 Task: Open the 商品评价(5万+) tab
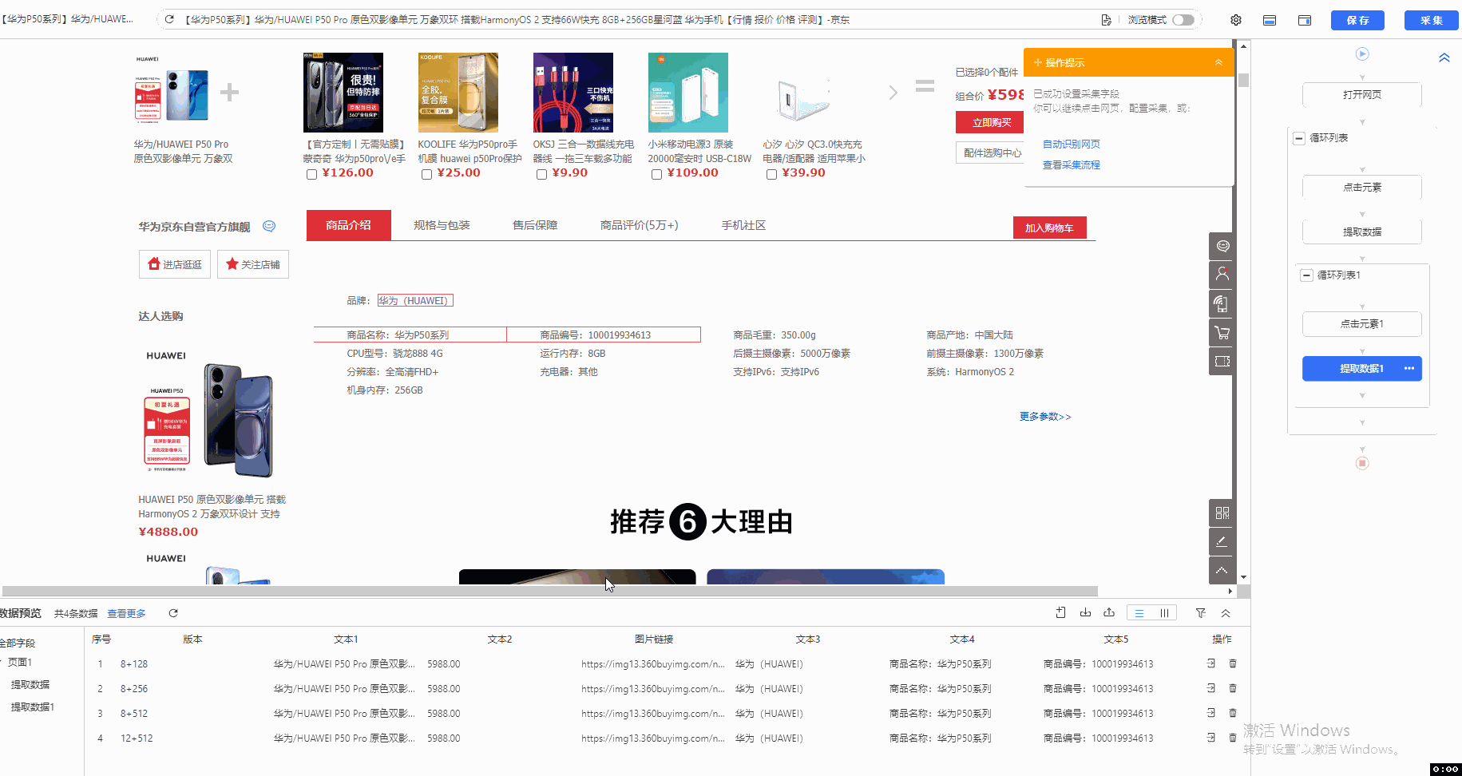pyautogui.click(x=640, y=225)
